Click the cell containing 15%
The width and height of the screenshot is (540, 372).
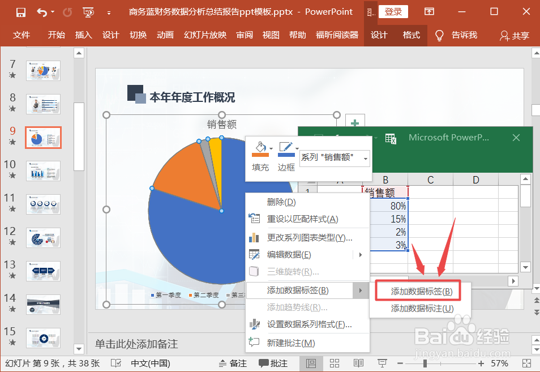tap(389, 219)
